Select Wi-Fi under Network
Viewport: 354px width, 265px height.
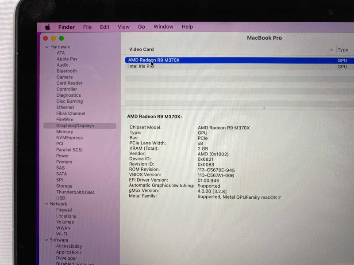click(x=62, y=234)
